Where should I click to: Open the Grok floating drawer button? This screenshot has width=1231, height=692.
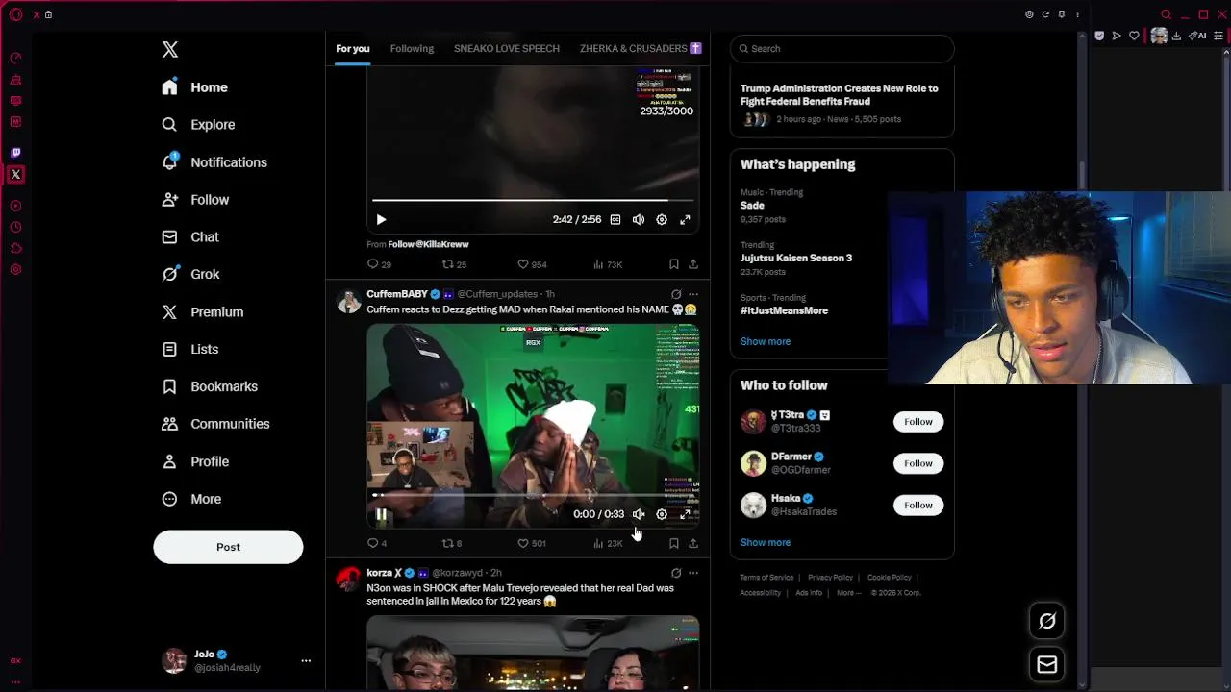(x=1047, y=621)
